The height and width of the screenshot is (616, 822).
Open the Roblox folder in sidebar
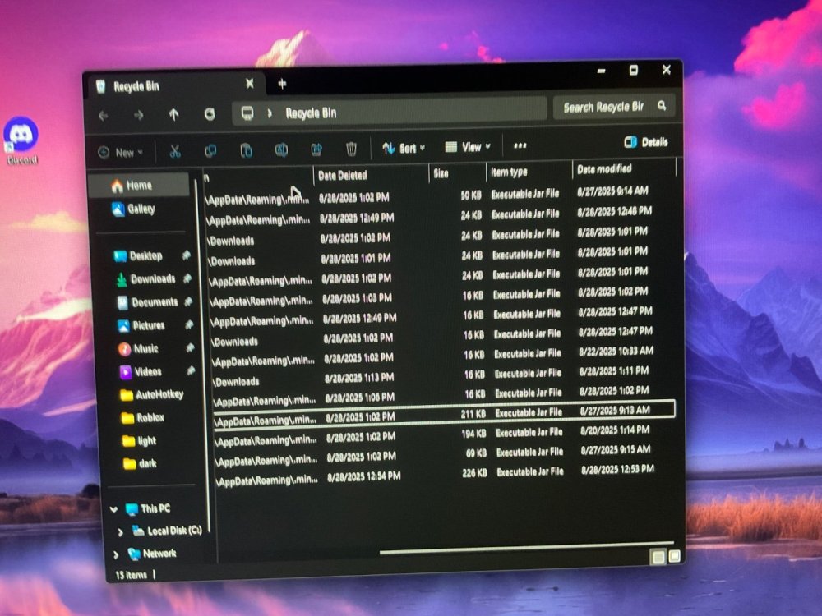142,417
